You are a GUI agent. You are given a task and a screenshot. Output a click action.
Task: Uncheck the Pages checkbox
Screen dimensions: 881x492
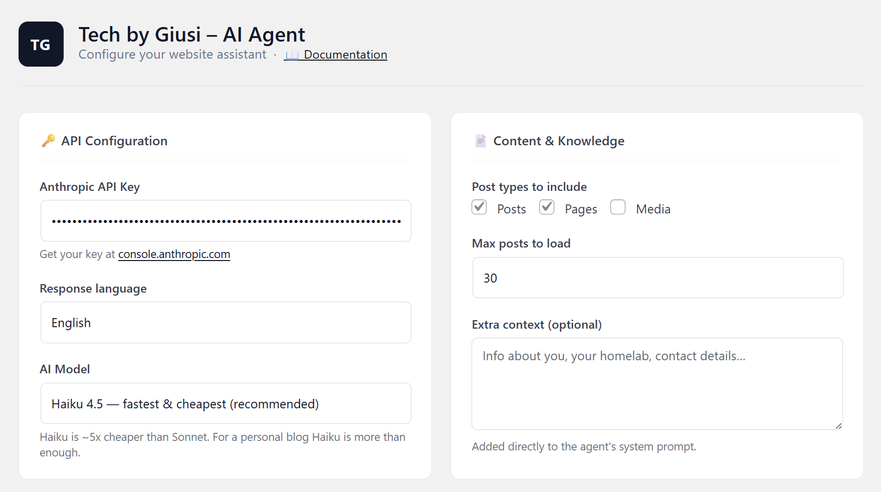click(x=547, y=207)
